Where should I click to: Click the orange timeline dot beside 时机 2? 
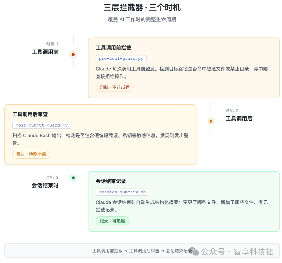click(211, 121)
